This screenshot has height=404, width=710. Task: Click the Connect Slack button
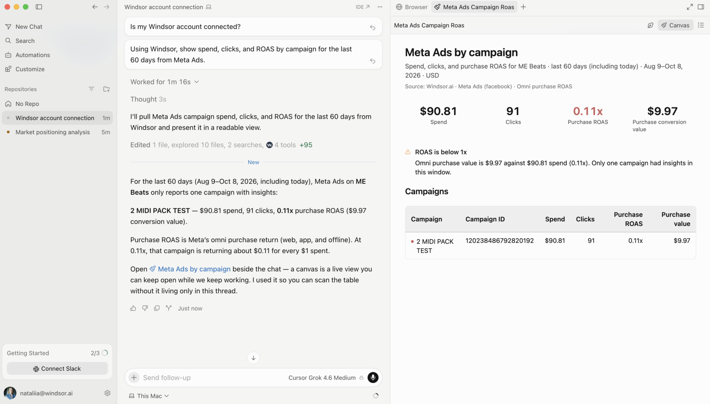point(57,369)
